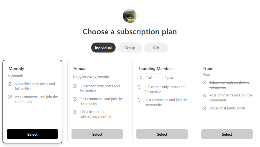Edit the Founding Member amount field
The height and width of the screenshot is (147, 260).
pyautogui.click(x=153, y=77)
